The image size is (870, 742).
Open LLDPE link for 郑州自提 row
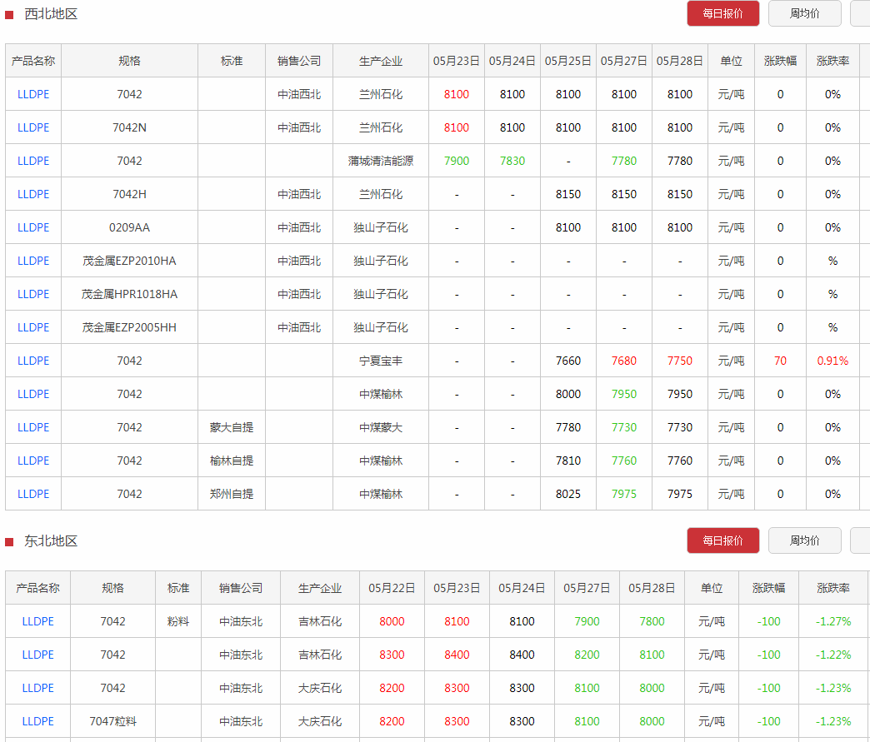click(33, 494)
